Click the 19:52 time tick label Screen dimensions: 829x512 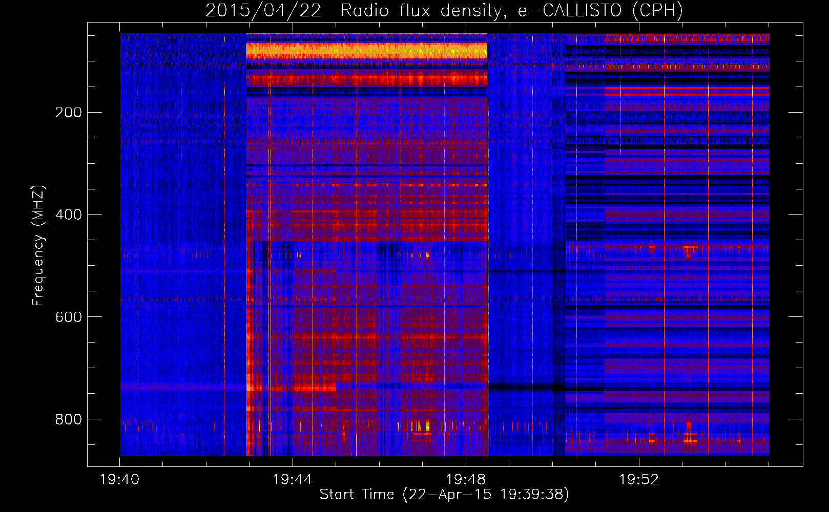coord(639,479)
